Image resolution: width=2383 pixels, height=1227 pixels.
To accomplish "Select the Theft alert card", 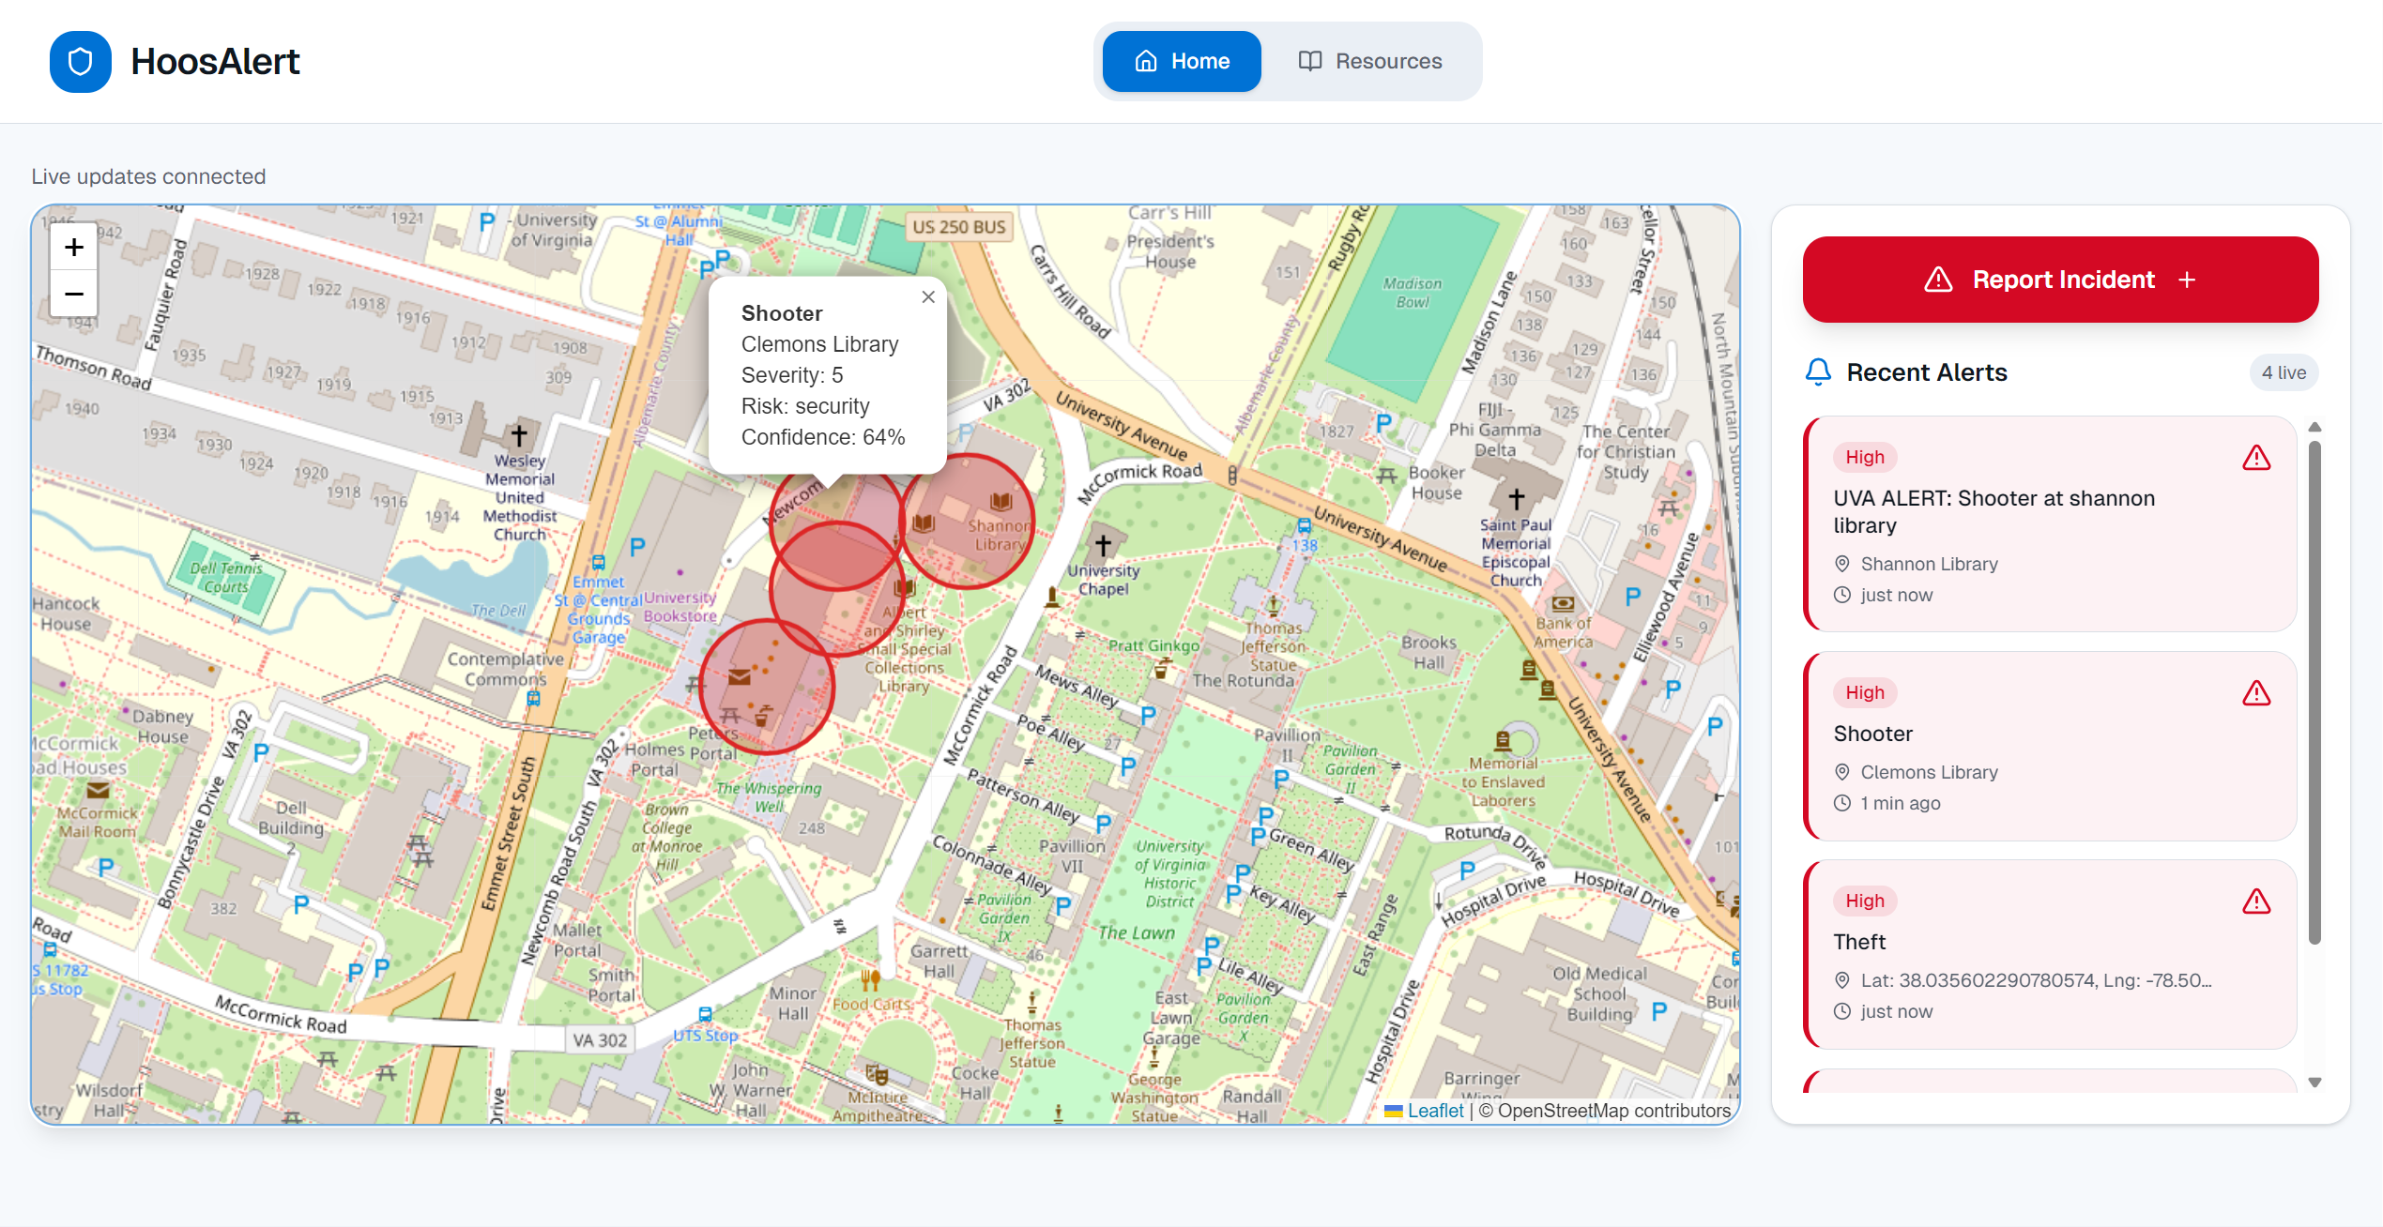I will (x=2049, y=954).
